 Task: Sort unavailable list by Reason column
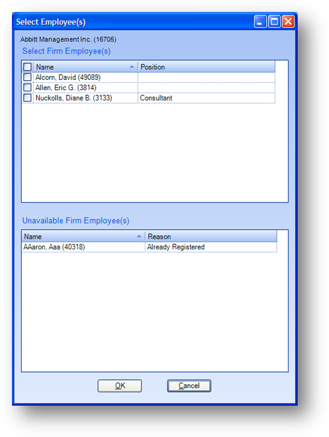tap(211, 236)
